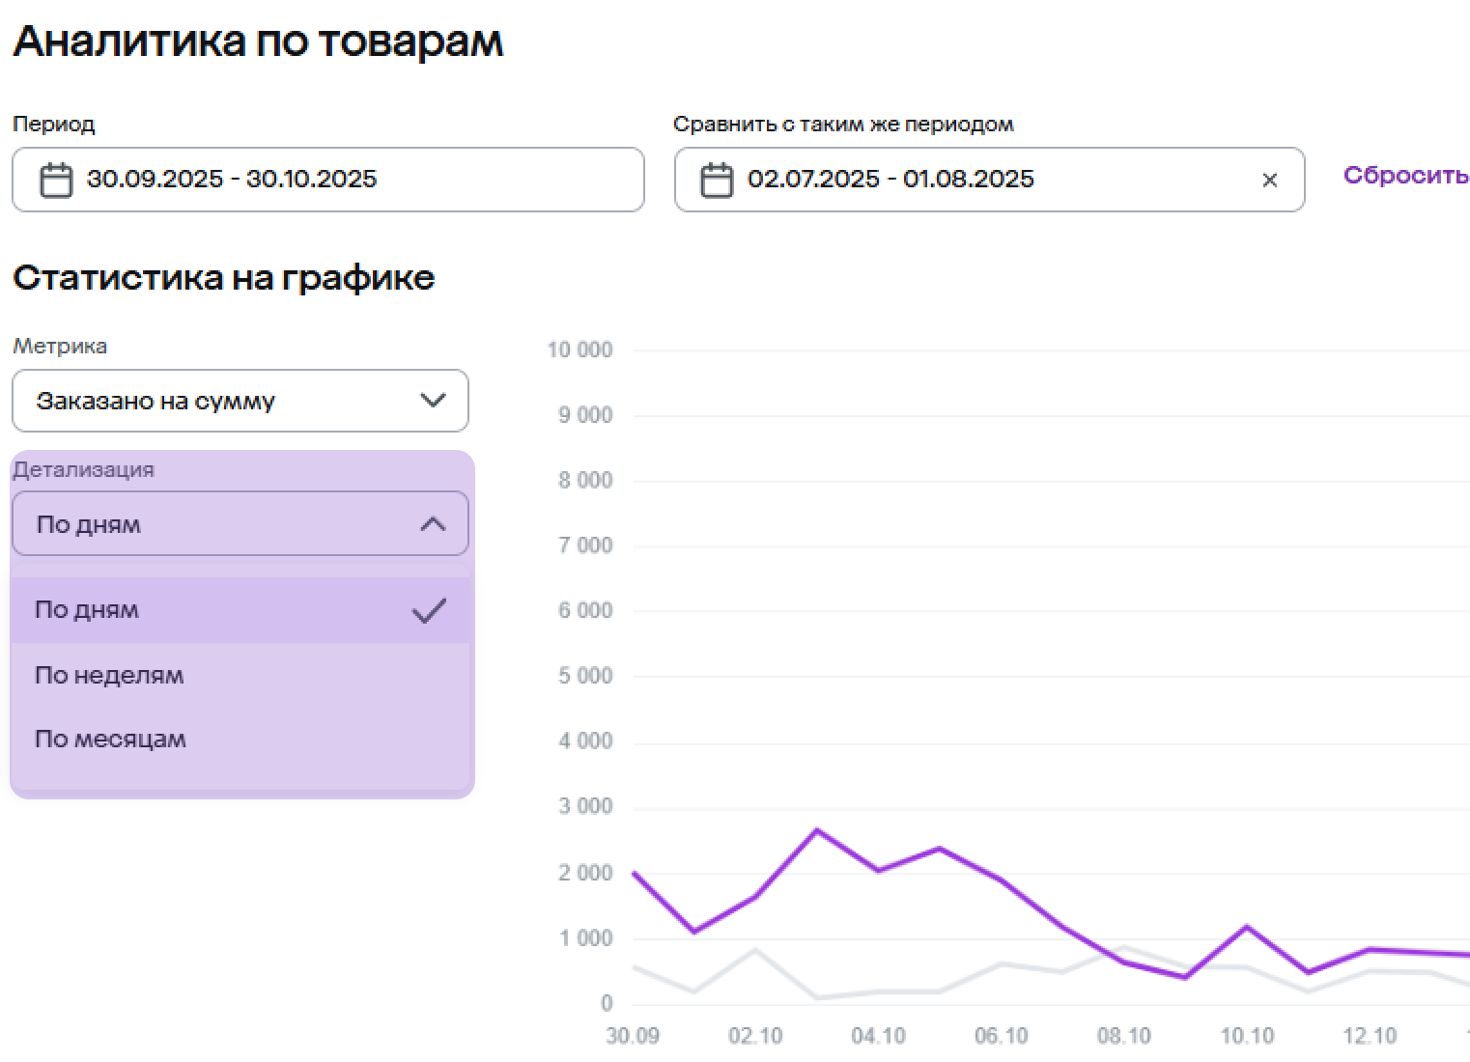This screenshot has height=1062, width=1470.
Task: Clear the comparison period with the X icon
Action: click(1269, 180)
